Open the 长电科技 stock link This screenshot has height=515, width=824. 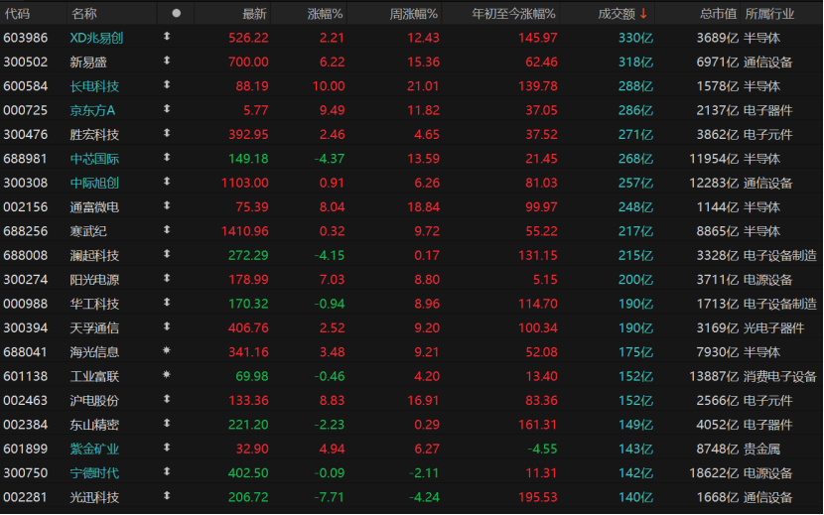pyautogui.click(x=94, y=86)
